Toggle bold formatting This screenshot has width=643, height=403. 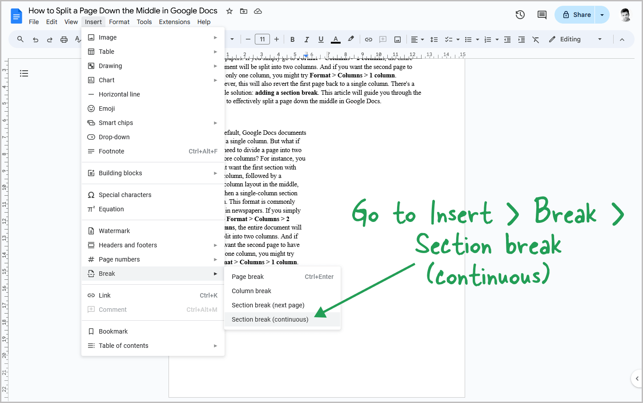click(x=293, y=40)
